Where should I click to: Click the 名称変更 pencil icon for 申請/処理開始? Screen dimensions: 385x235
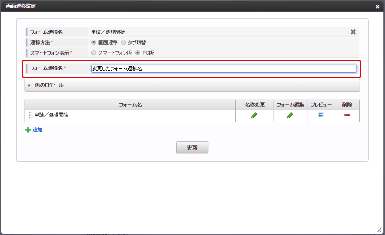coord(254,115)
